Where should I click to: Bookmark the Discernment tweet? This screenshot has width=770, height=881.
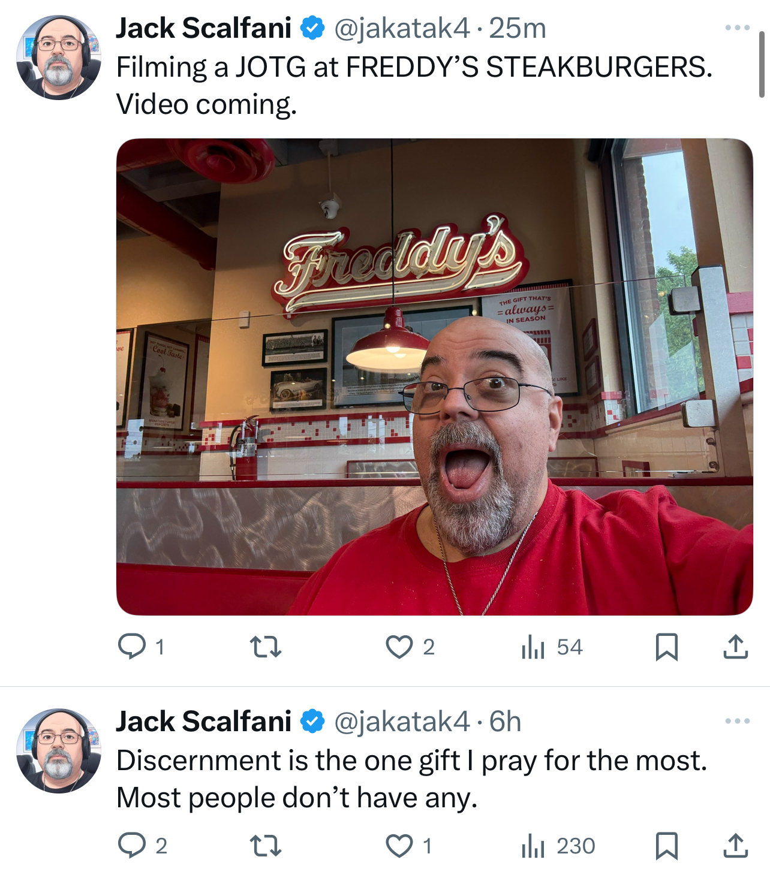(667, 846)
